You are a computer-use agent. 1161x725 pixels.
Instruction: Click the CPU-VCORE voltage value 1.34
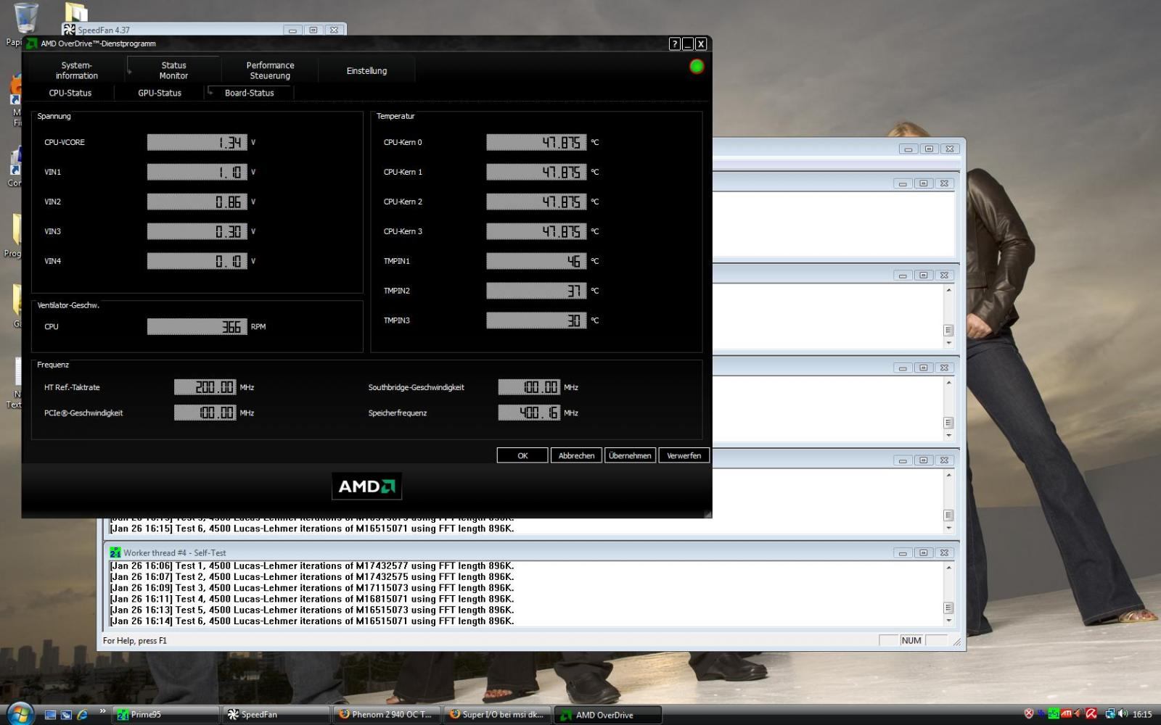197,142
